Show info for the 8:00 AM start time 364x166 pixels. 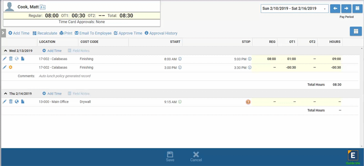(x=180, y=59)
